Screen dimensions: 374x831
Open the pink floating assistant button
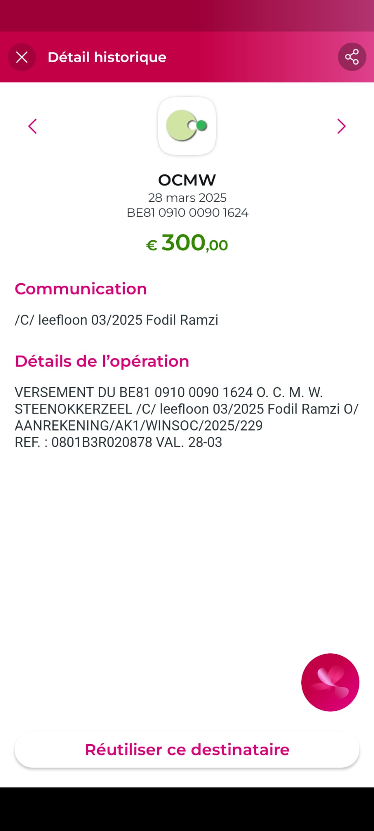coord(330,682)
